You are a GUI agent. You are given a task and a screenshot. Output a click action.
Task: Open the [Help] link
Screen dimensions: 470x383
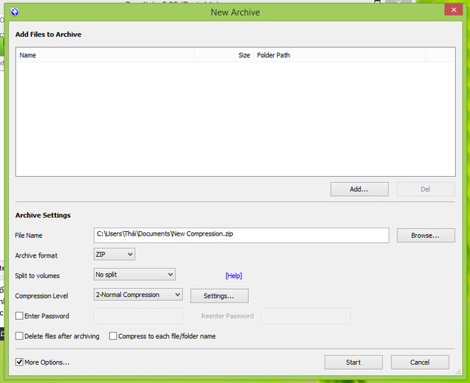point(234,276)
